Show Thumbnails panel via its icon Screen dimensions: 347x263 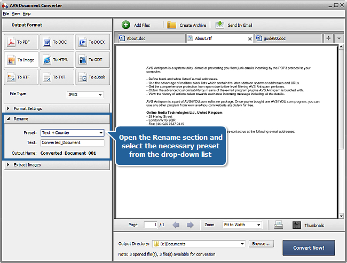pos(297,225)
